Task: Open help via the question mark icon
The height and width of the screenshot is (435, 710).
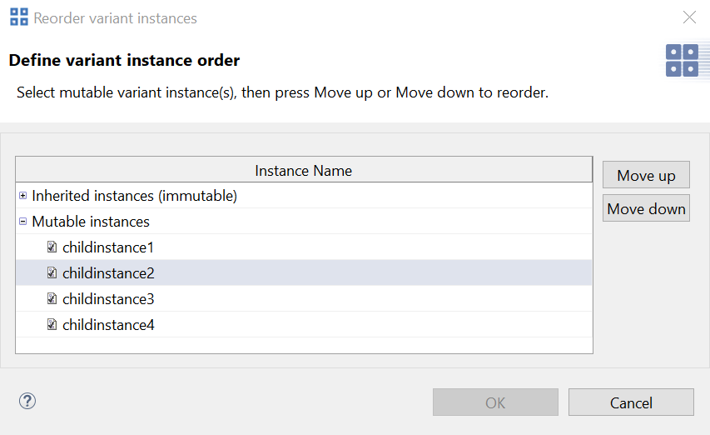Action: point(27,402)
